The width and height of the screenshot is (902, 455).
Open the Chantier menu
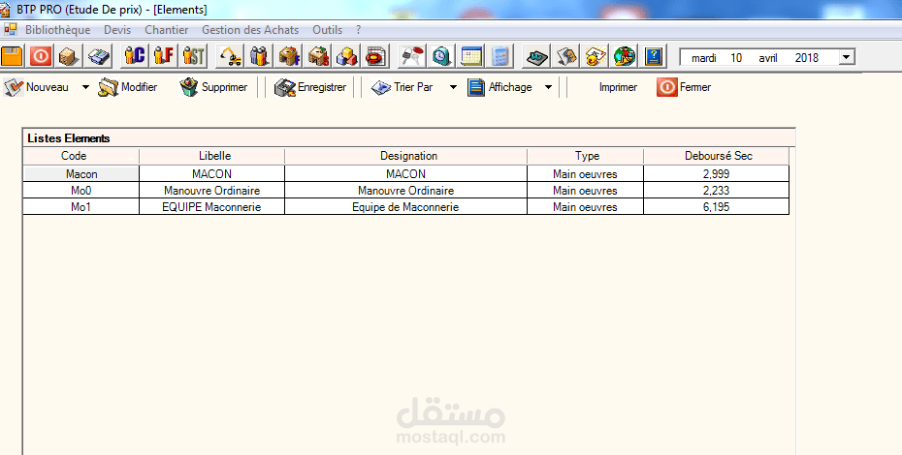click(x=166, y=30)
